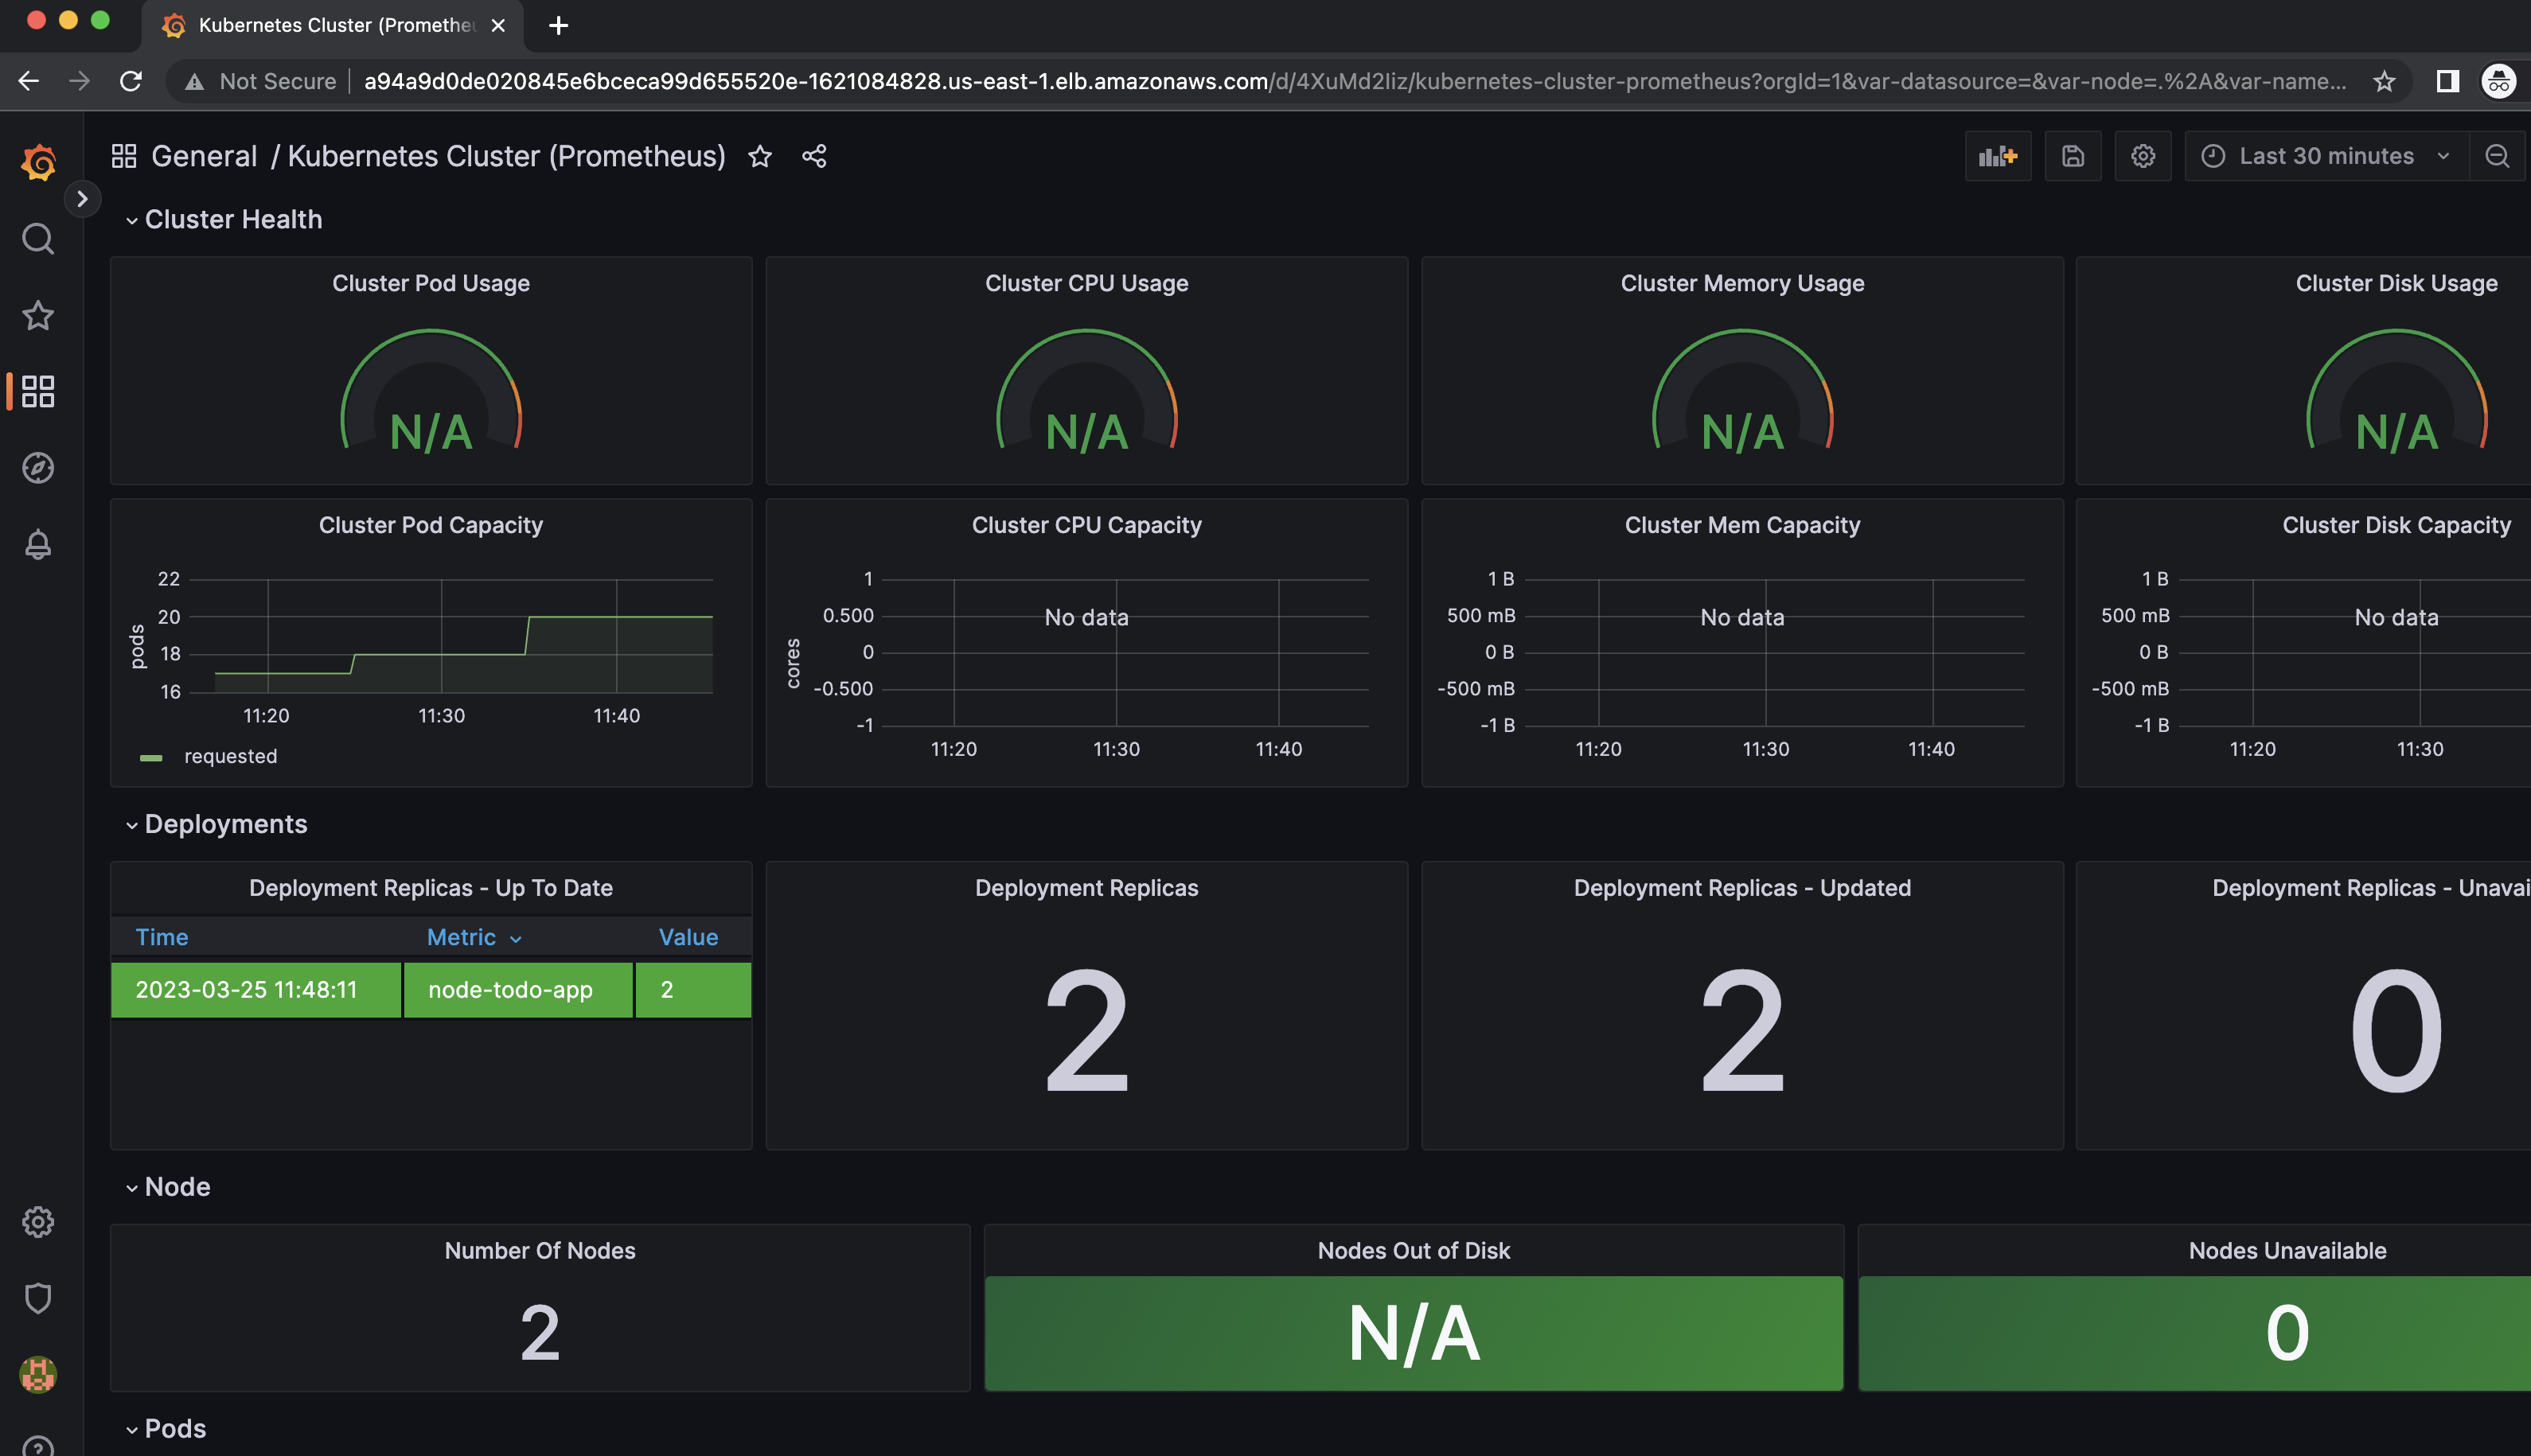Select the Dashboards icon in the sidebar

pyautogui.click(x=38, y=392)
